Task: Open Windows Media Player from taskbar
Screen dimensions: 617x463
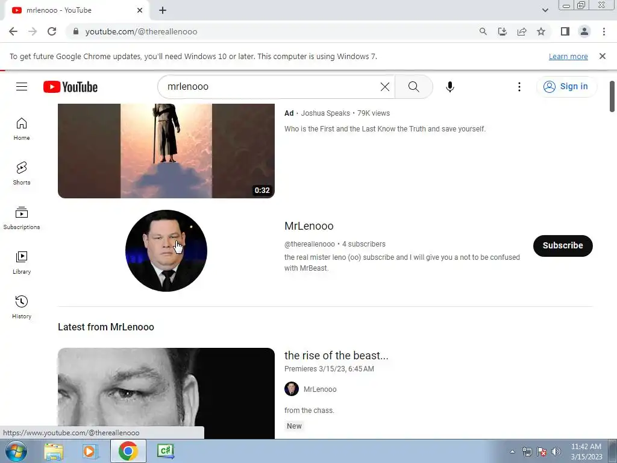Action: 90,451
